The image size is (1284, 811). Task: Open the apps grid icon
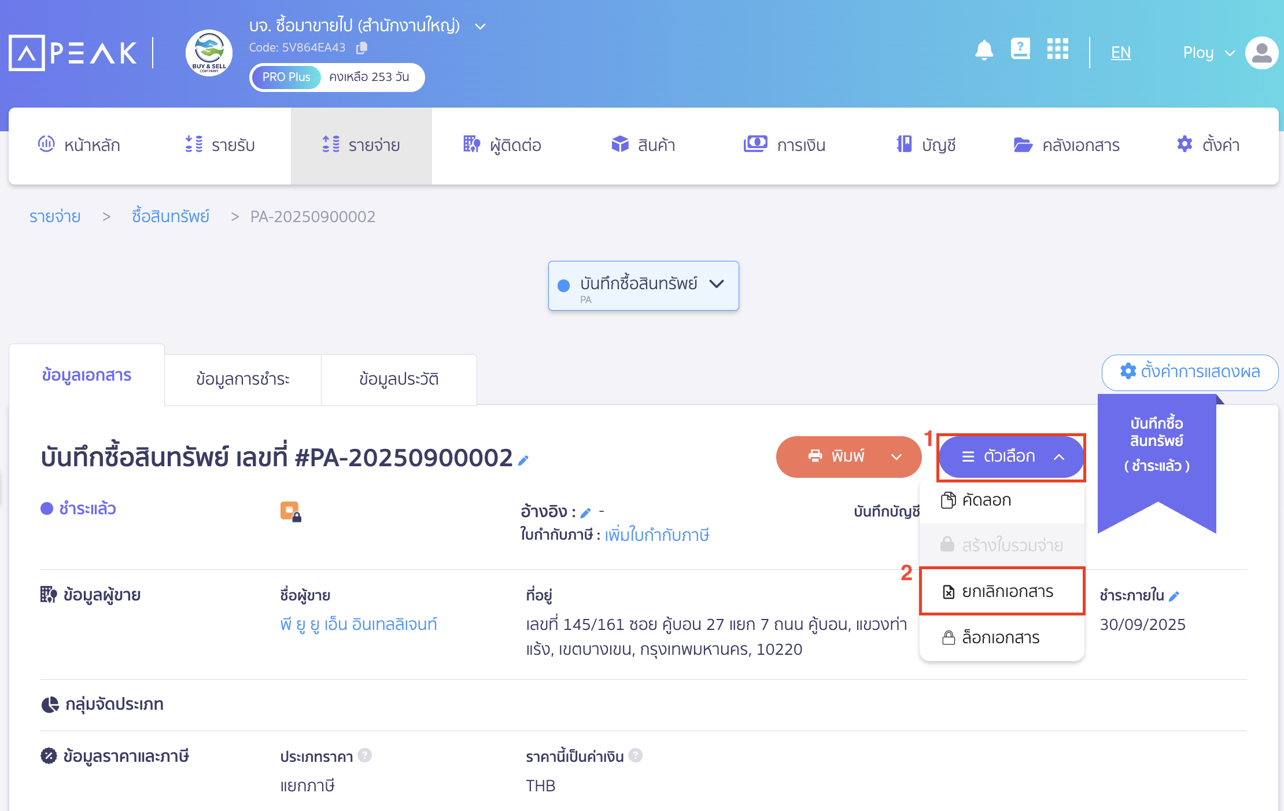(1057, 50)
